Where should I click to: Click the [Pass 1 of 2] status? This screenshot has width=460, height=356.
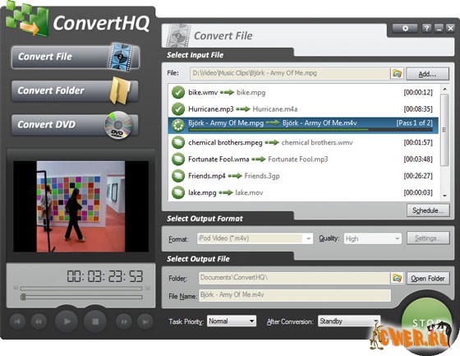415,123
